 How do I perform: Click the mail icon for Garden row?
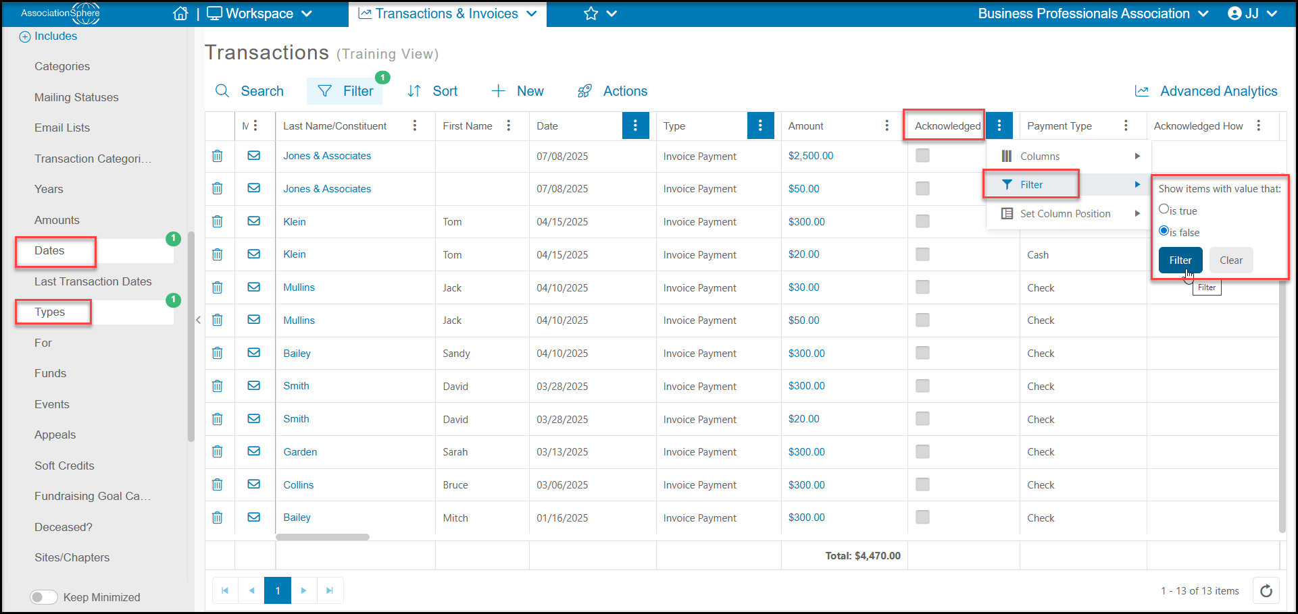click(254, 451)
